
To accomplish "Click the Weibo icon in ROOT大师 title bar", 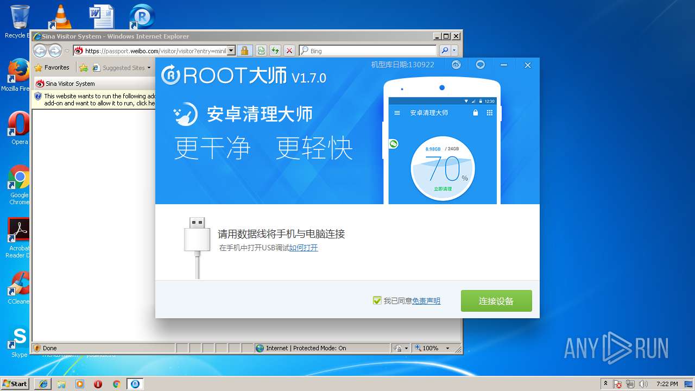I will (x=456, y=65).
